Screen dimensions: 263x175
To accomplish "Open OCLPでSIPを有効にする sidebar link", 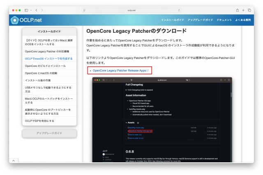I will click(x=44, y=120).
